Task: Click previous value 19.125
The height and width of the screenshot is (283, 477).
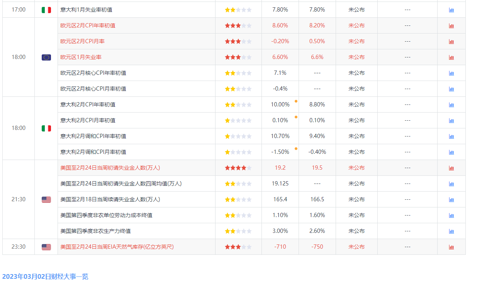Action: (280, 184)
